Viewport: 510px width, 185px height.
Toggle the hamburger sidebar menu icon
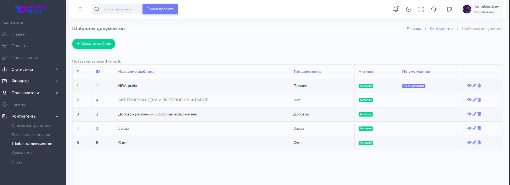(x=80, y=9)
